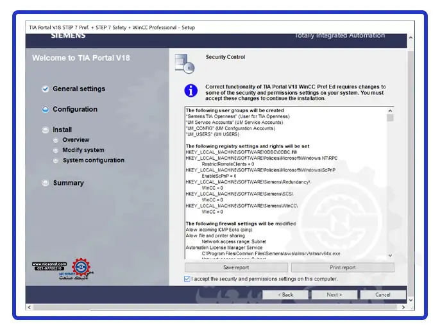Click the Configuration step bullet
440x331 pixels.
pos(45,109)
